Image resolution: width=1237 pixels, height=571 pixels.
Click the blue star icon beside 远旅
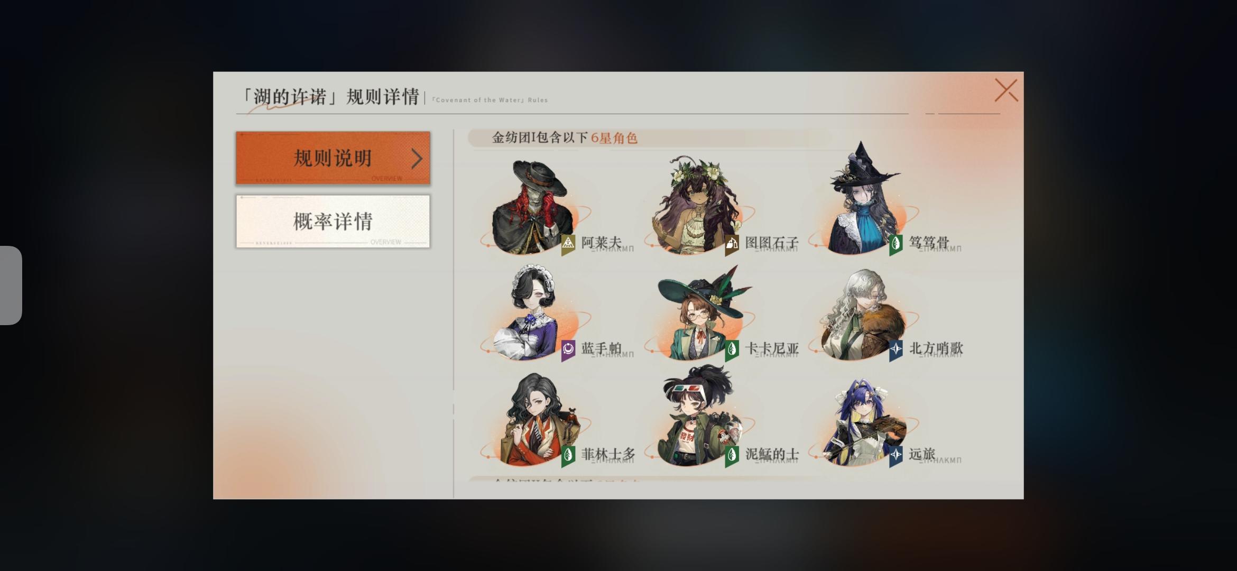[x=896, y=455]
